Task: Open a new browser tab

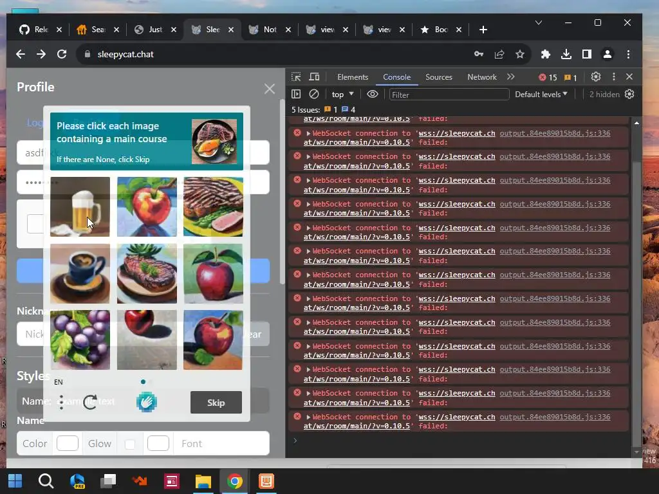Action: (483, 30)
